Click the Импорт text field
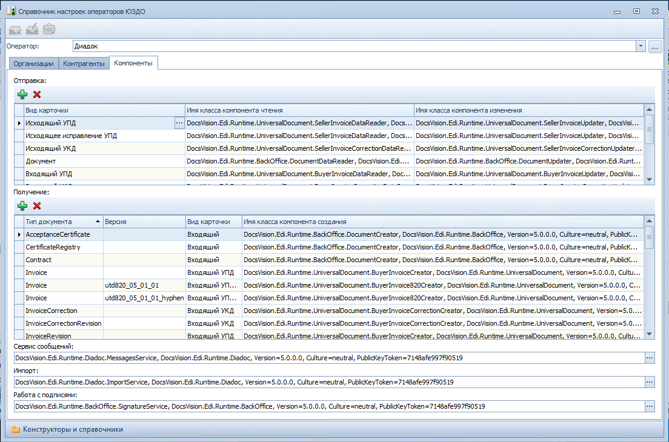Image resolution: width=669 pixels, height=442 pixels. coord(329,382)
